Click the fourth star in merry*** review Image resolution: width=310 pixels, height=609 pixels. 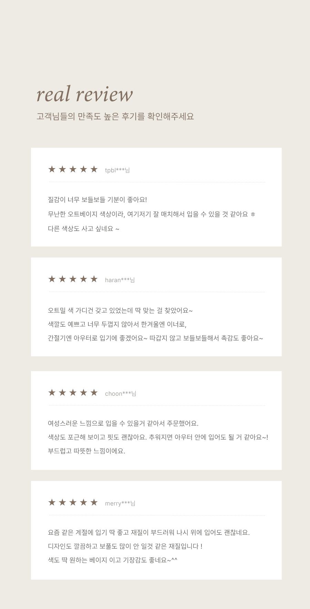(x=83, y=502)
